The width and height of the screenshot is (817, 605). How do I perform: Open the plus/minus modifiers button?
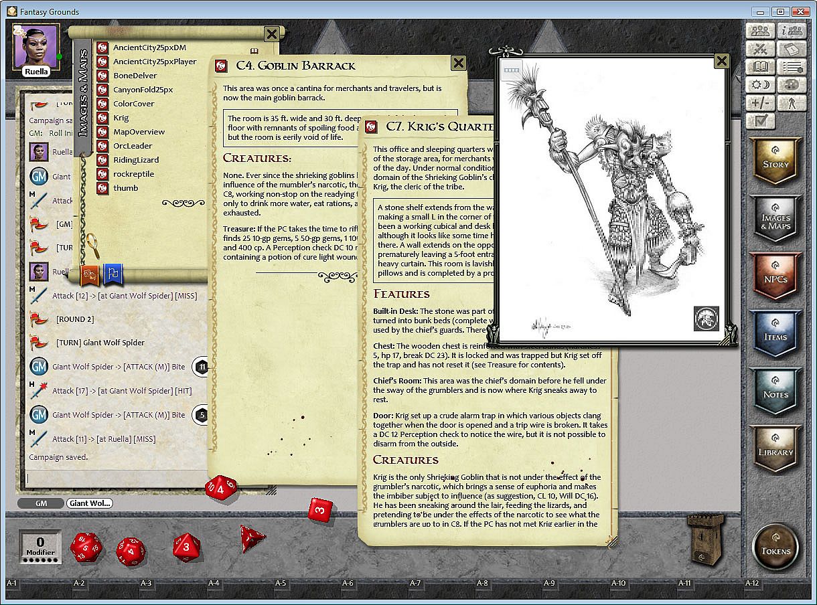[x=760, y=103]
